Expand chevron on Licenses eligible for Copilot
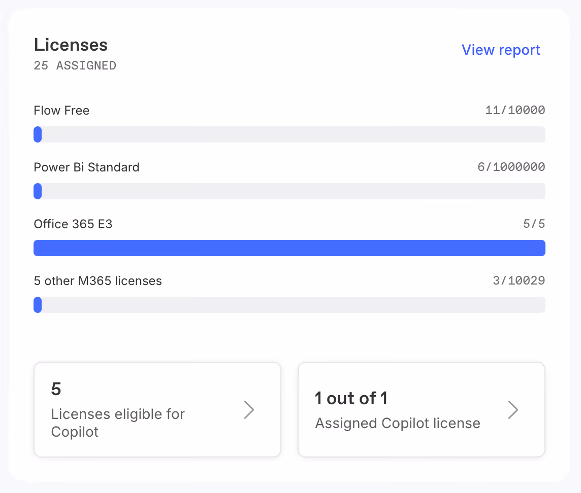Viewport: 581px width, 493px height. pos(249,410)
